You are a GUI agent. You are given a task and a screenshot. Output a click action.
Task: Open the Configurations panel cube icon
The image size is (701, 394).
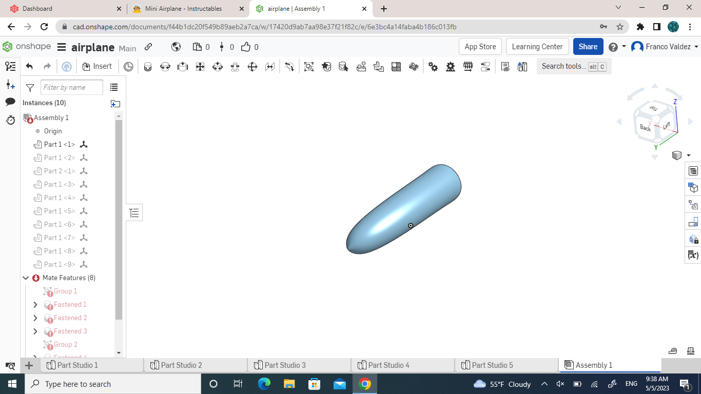click(x=693, y=188)
